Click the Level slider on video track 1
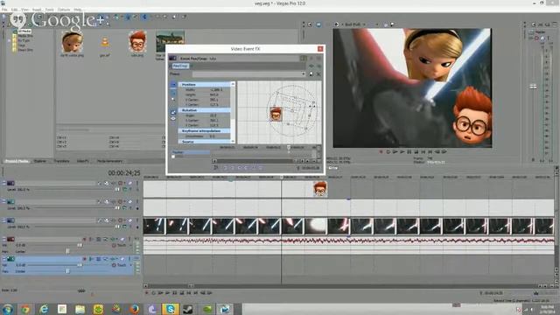The height and width of the screenshot is (315, 560). [x=116, y=190]
